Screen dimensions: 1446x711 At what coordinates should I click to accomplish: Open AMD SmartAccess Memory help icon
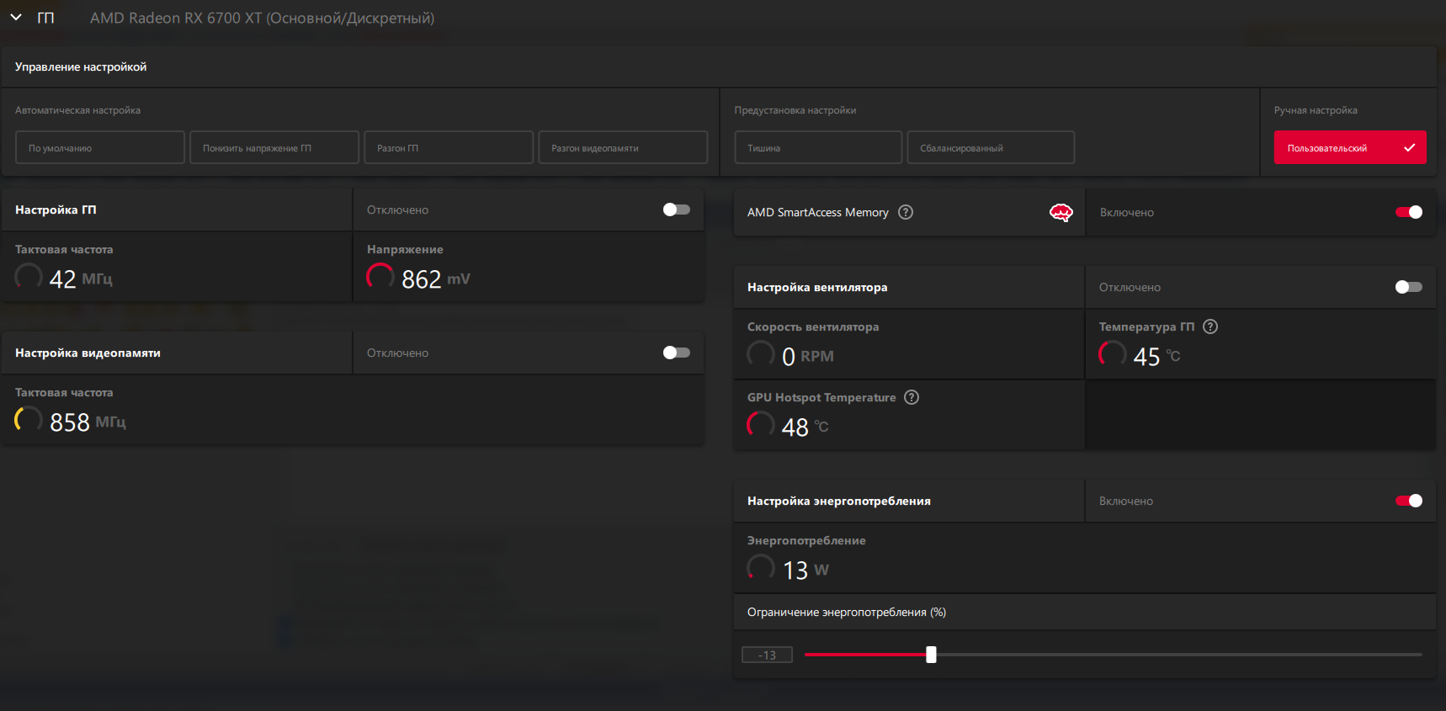[x=906, y=212]
